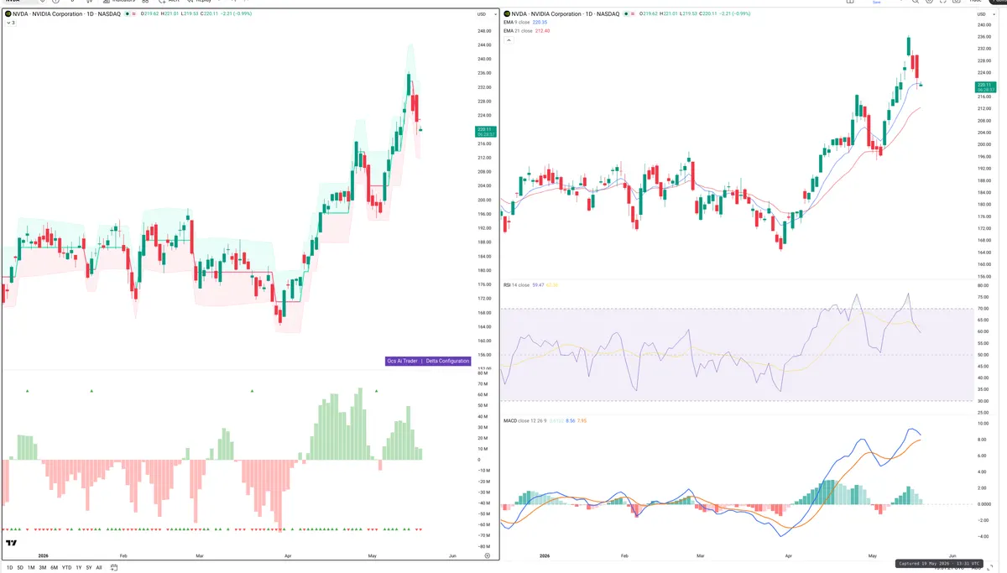
Task: Click 248.00 on left chart price axis
Action: 484,31
